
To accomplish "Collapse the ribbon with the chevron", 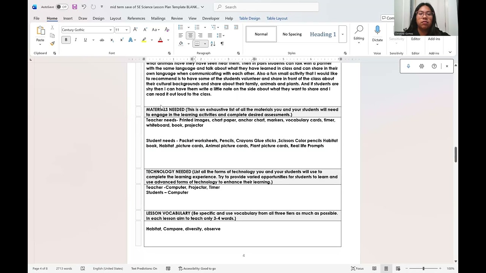I will 450,52.
